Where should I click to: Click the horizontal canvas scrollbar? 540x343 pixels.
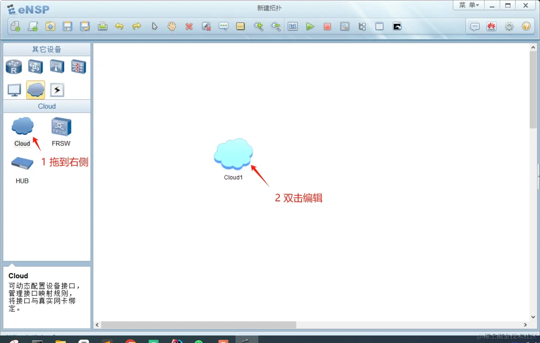199,325
